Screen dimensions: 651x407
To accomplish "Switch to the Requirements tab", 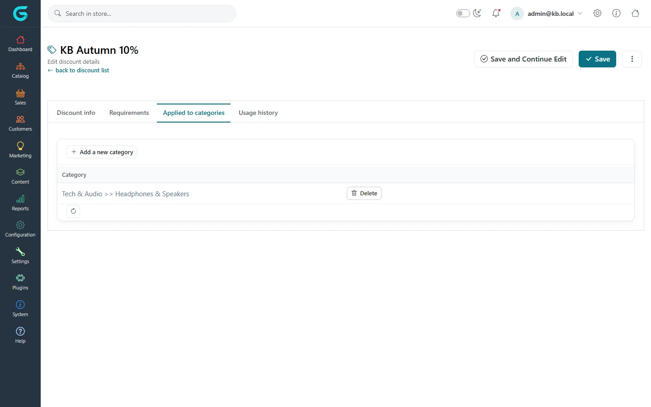I will [129, 113].
